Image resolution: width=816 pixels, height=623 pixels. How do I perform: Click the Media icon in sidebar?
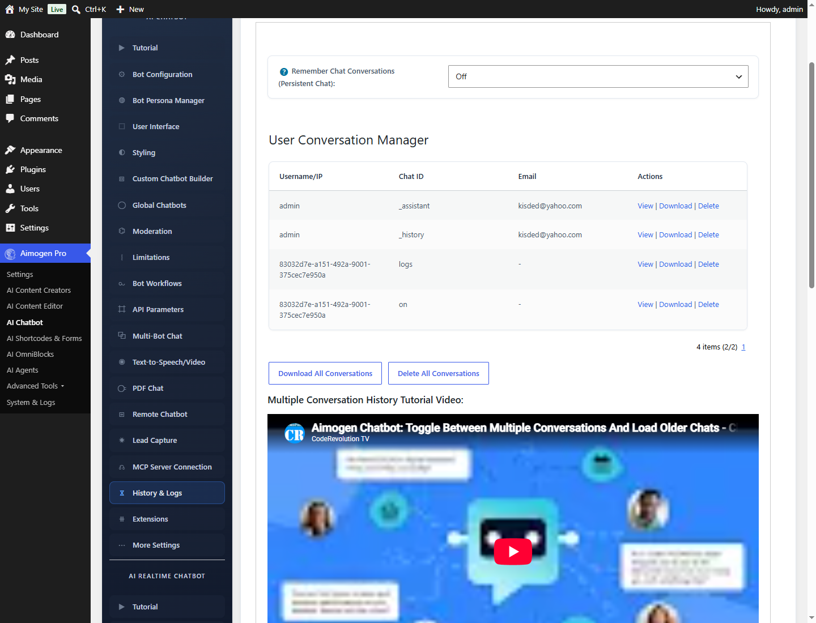pyautogui.click(x=10, y=79)
